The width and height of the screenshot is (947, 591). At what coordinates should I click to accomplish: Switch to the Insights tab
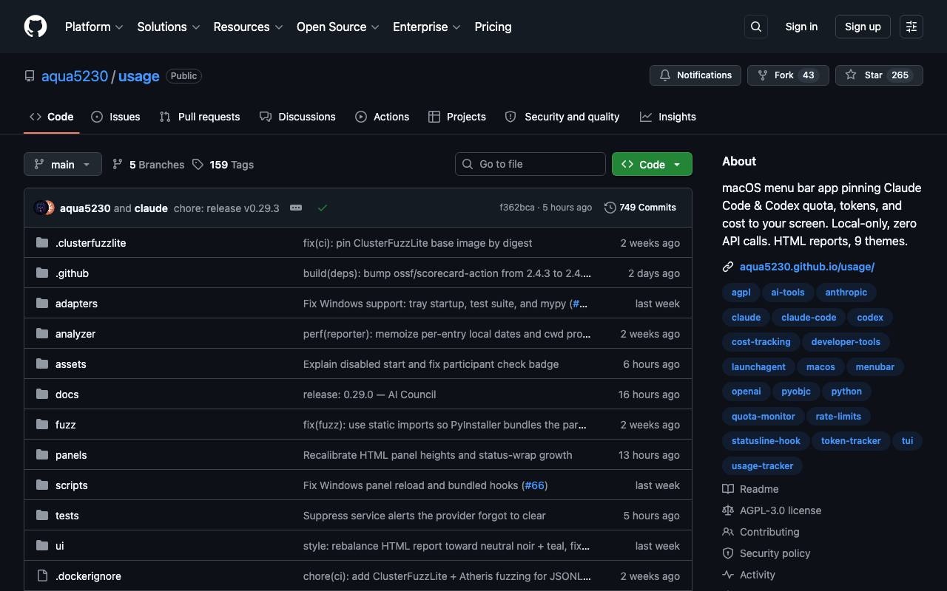(668, 117)
